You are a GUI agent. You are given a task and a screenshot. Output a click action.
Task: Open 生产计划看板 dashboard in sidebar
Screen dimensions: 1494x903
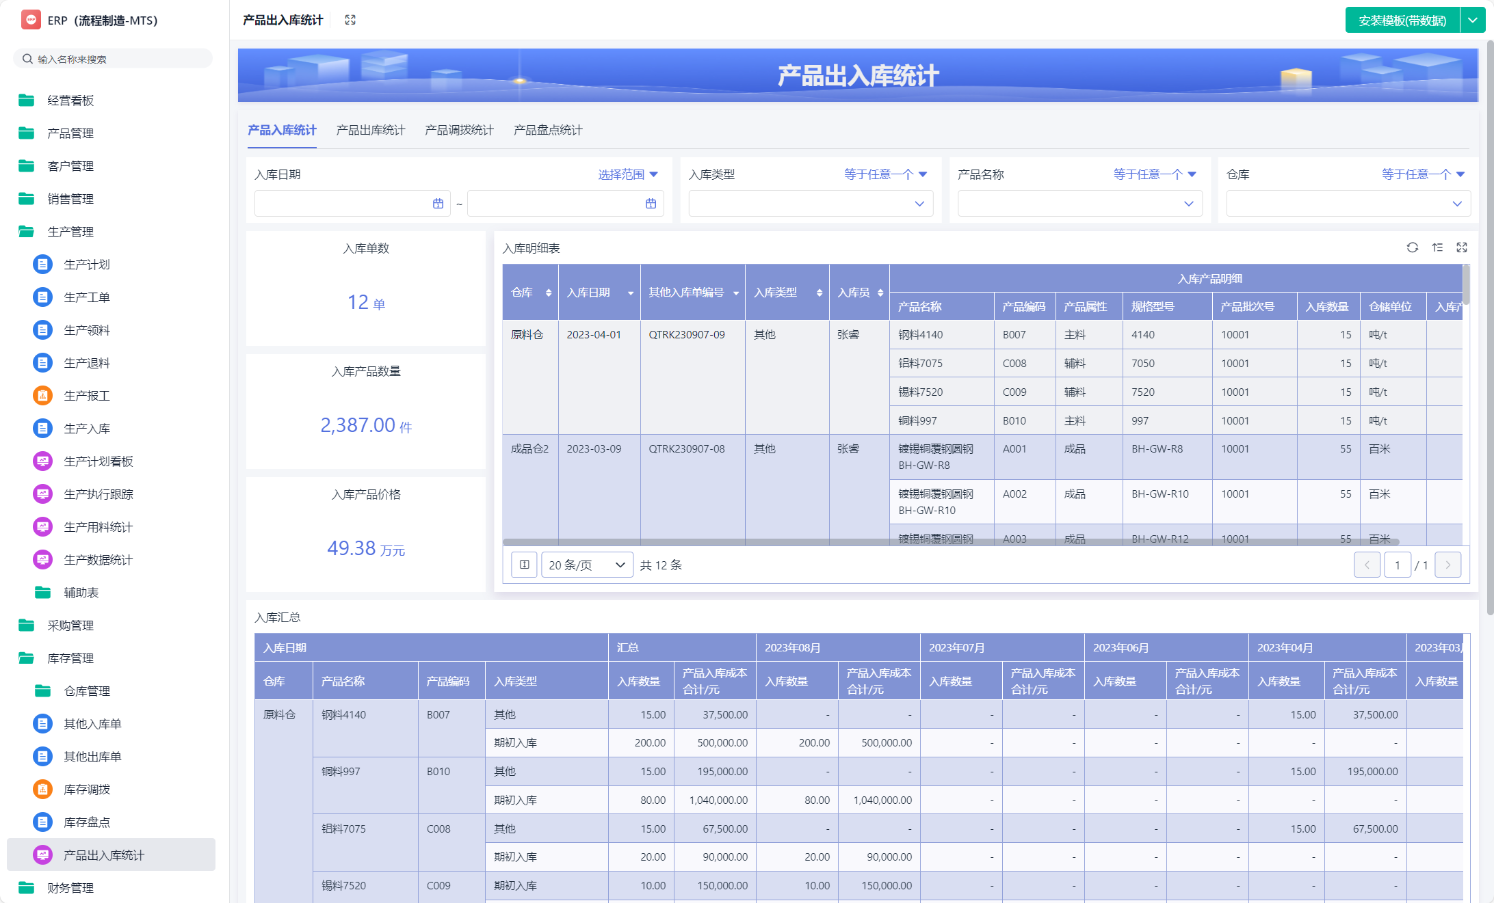click(98, 461)
